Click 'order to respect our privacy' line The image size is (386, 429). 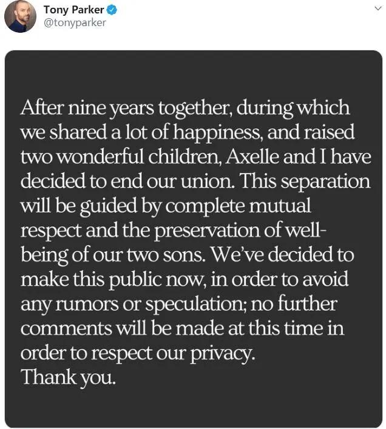(138, 353)
